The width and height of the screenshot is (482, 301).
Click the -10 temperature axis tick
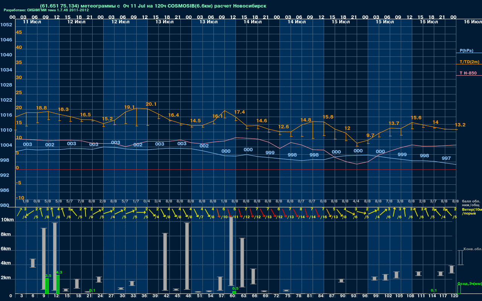[20, 198]
